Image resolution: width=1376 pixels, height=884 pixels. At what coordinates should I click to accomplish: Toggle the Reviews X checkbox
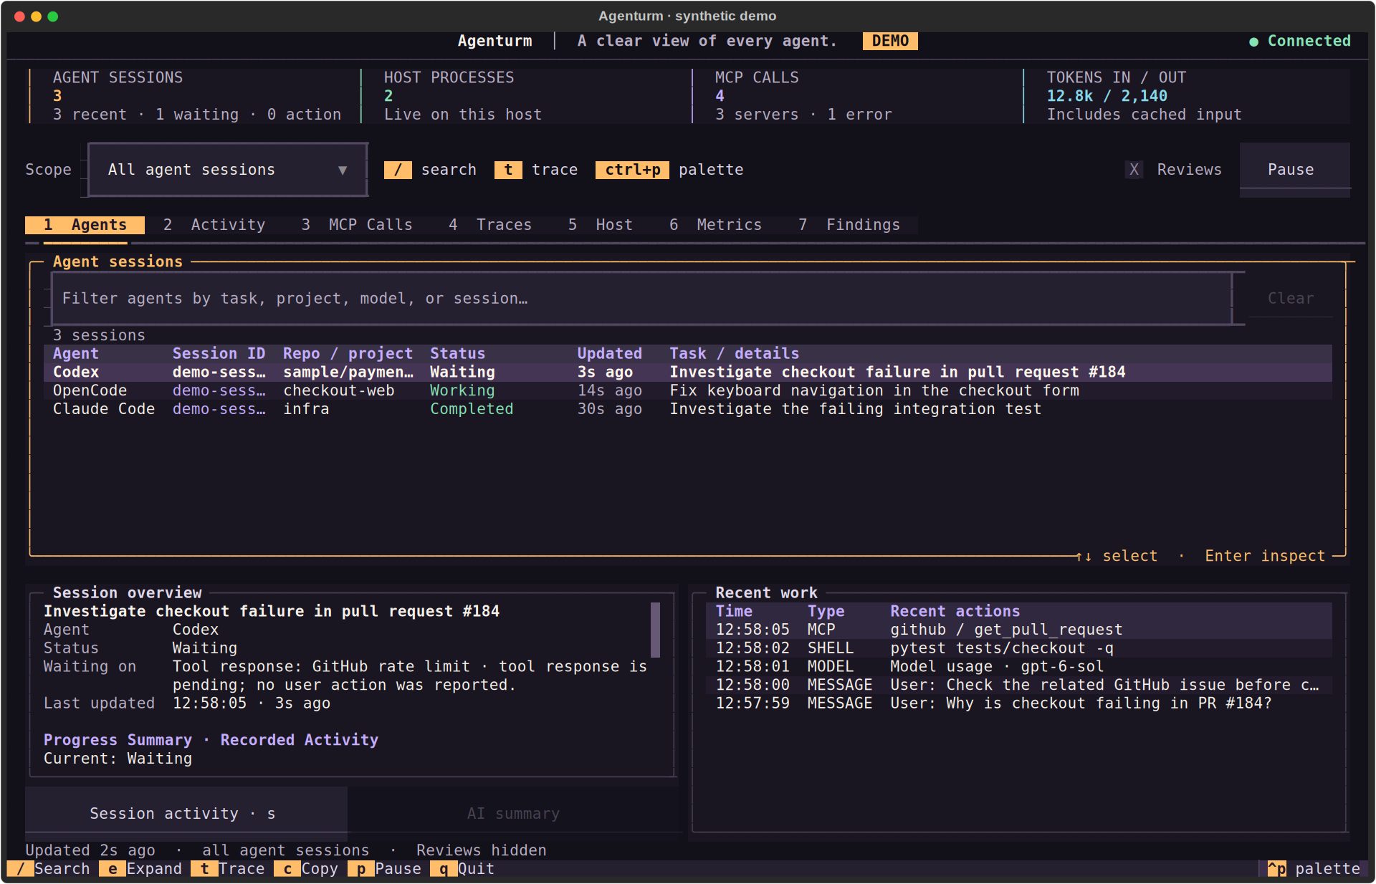click(1134, 170)
